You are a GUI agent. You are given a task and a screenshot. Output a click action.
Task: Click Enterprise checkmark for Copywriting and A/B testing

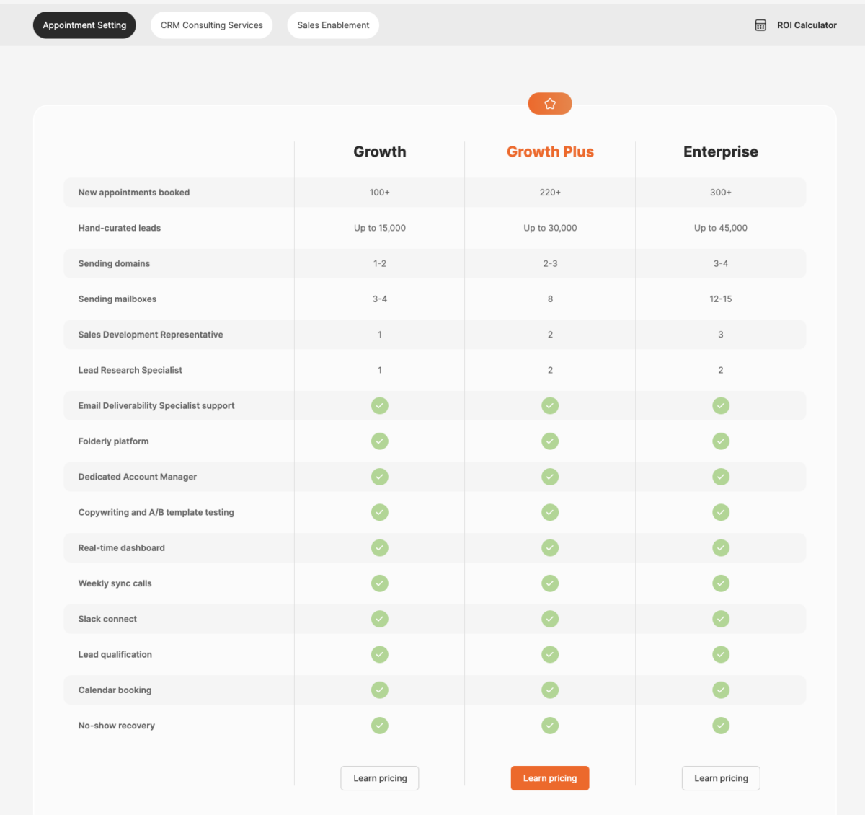pos(721,512)
